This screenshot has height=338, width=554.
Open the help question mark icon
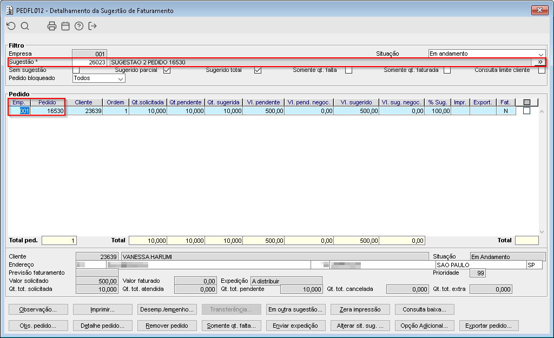click(x=79, y=26)
